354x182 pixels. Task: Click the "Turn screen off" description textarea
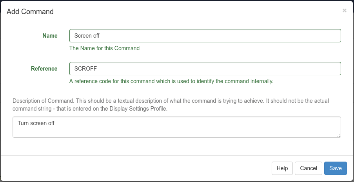click(176, 127)
